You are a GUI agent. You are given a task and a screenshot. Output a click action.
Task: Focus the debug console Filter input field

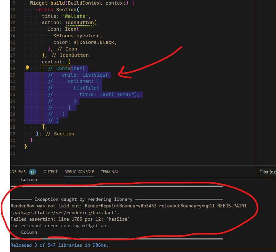pyautogui.click(x=267, y=172)
